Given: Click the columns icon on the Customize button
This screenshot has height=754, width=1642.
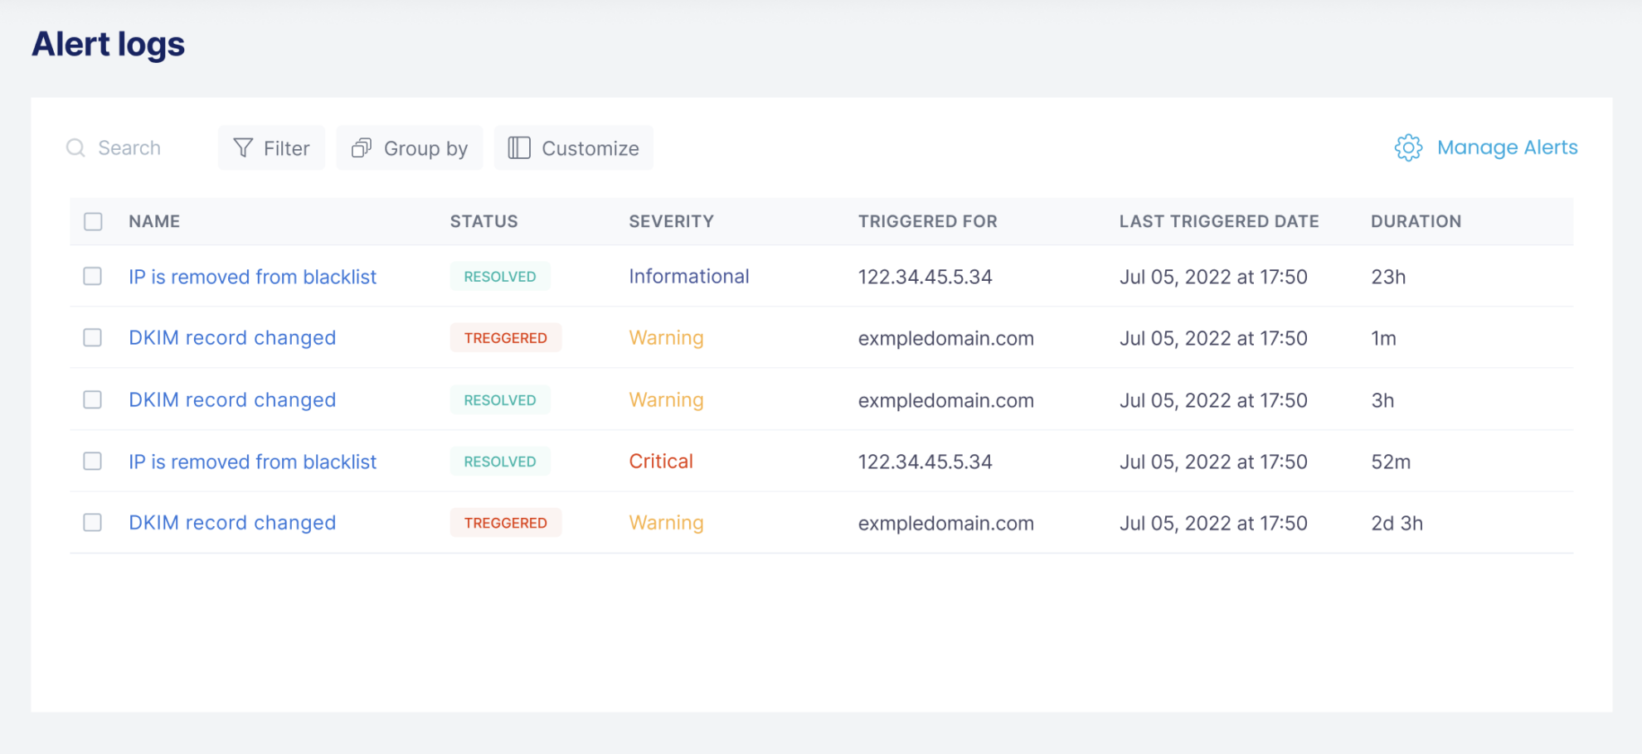Looking at the screenshot, I should (x=518, y=147).
